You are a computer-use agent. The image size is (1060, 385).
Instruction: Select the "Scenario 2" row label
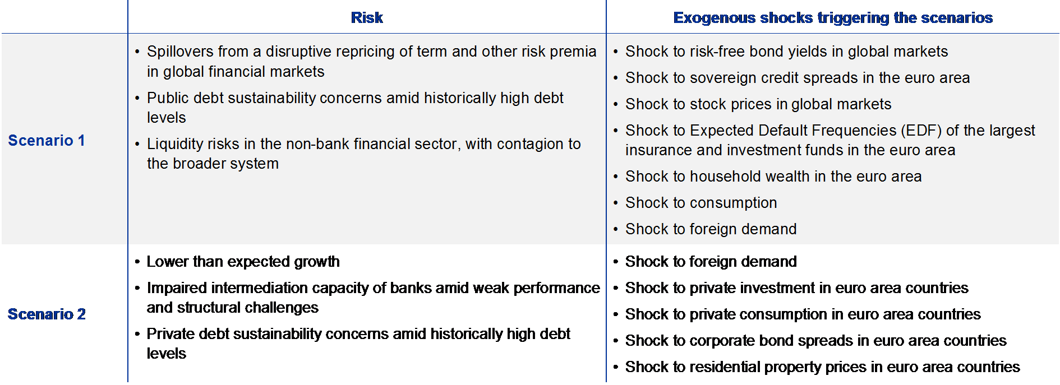point(47,314)
